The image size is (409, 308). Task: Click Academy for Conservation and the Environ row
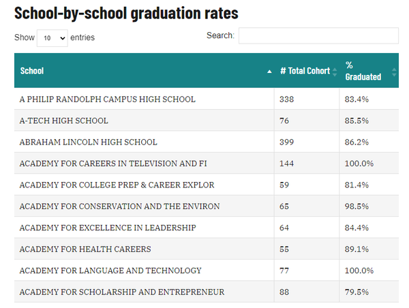[119, 206]
